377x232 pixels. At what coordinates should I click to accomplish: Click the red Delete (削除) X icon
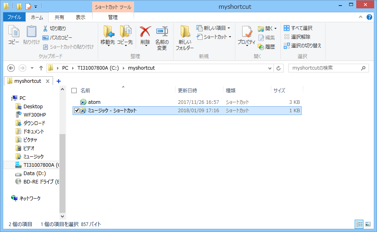(146, 31)
